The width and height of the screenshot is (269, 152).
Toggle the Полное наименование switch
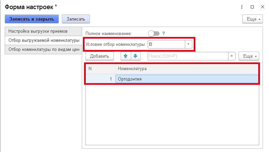pos(154,33)
